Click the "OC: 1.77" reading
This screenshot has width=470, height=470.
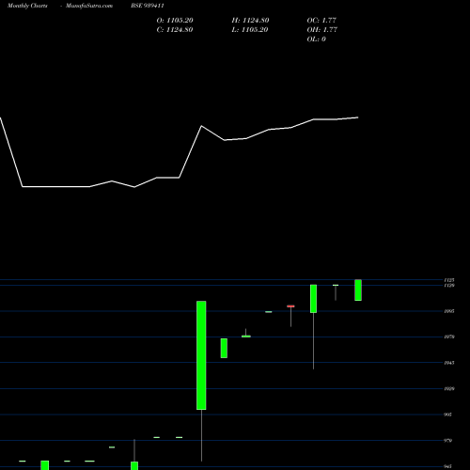tap(321, 21)
